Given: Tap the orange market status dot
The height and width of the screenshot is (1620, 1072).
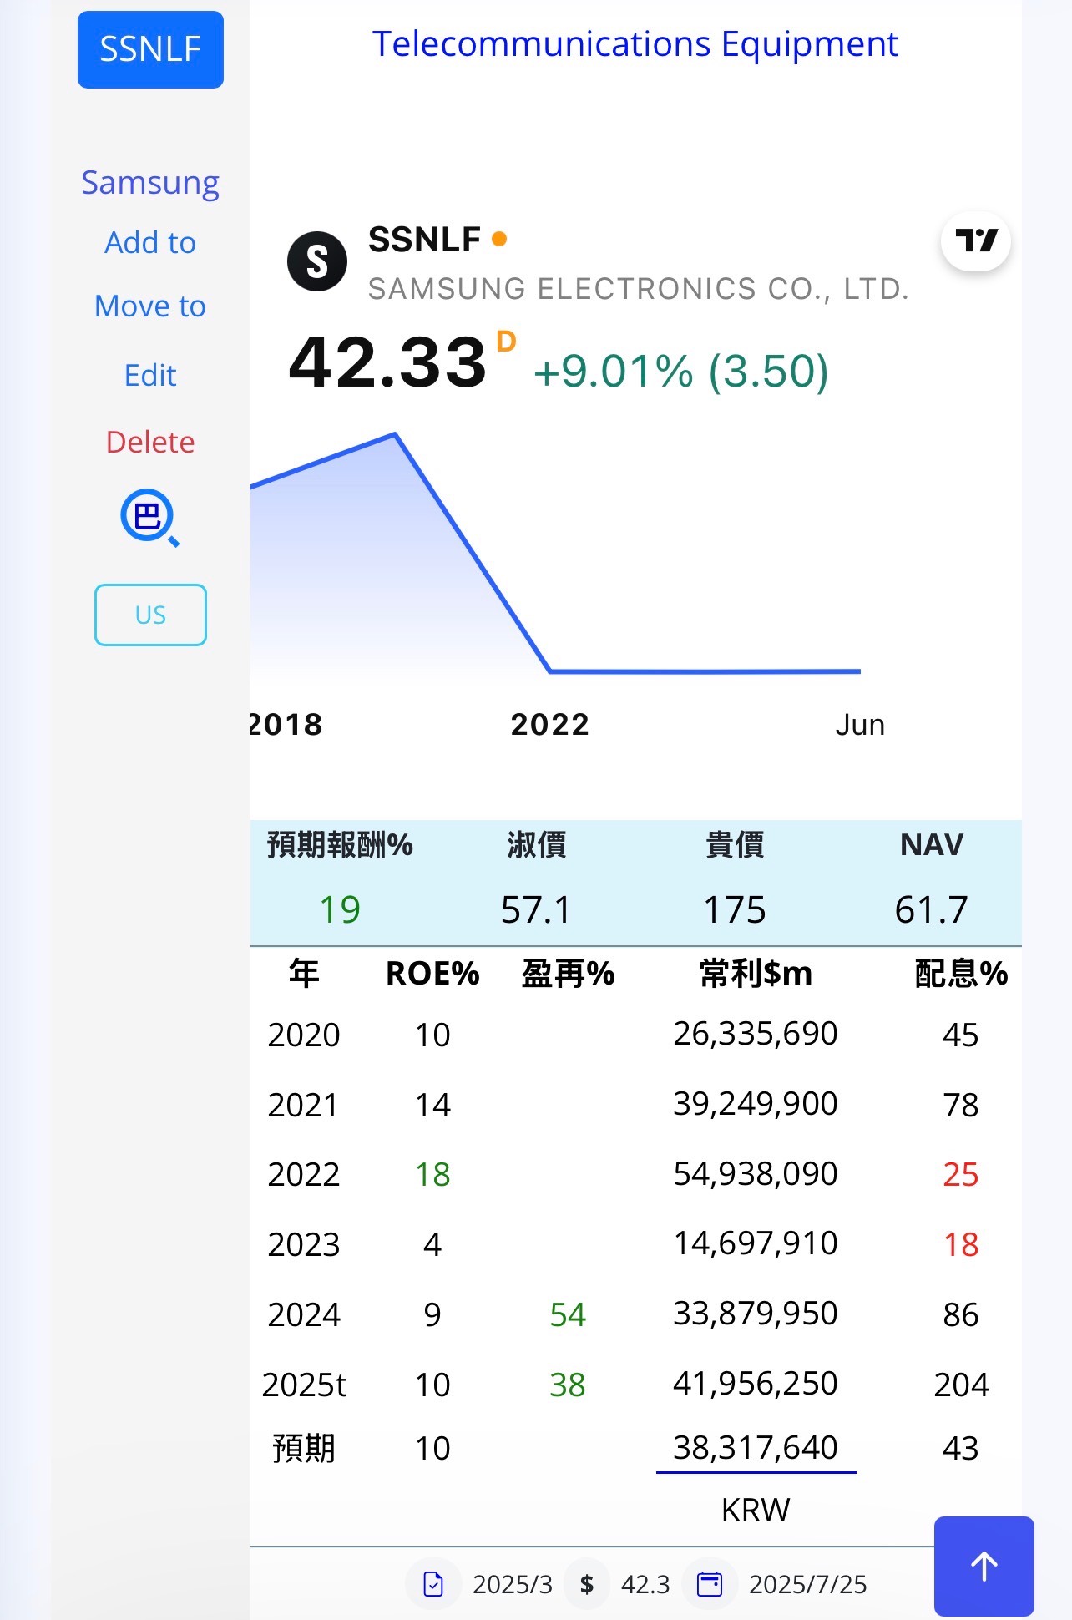Looking at the screenshot, I should tap(499, 240).
